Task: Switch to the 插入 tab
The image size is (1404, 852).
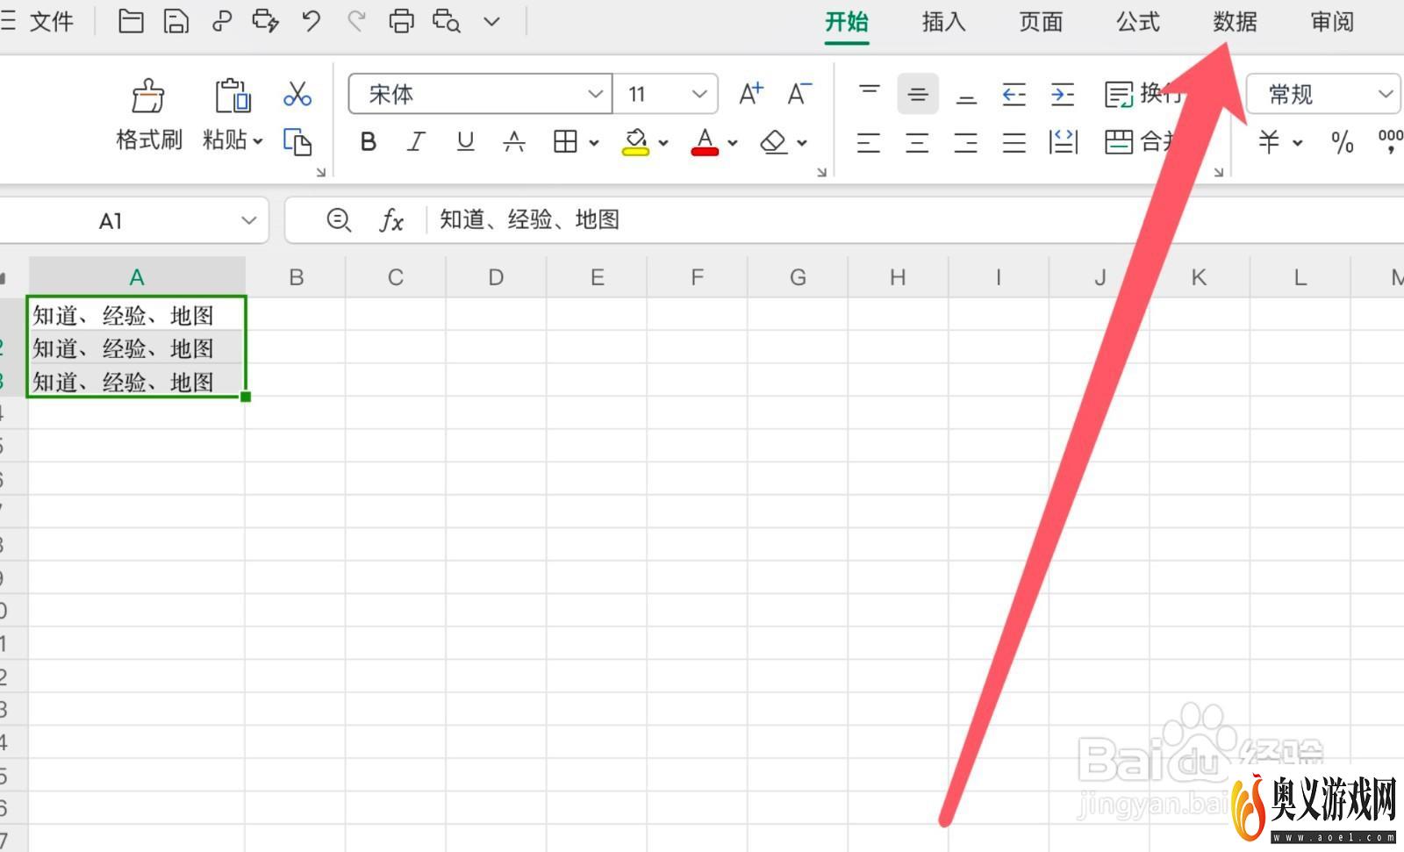Action: pos(943,22)
